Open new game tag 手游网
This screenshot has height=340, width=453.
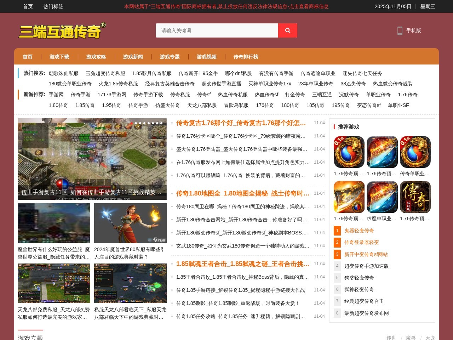56,95
